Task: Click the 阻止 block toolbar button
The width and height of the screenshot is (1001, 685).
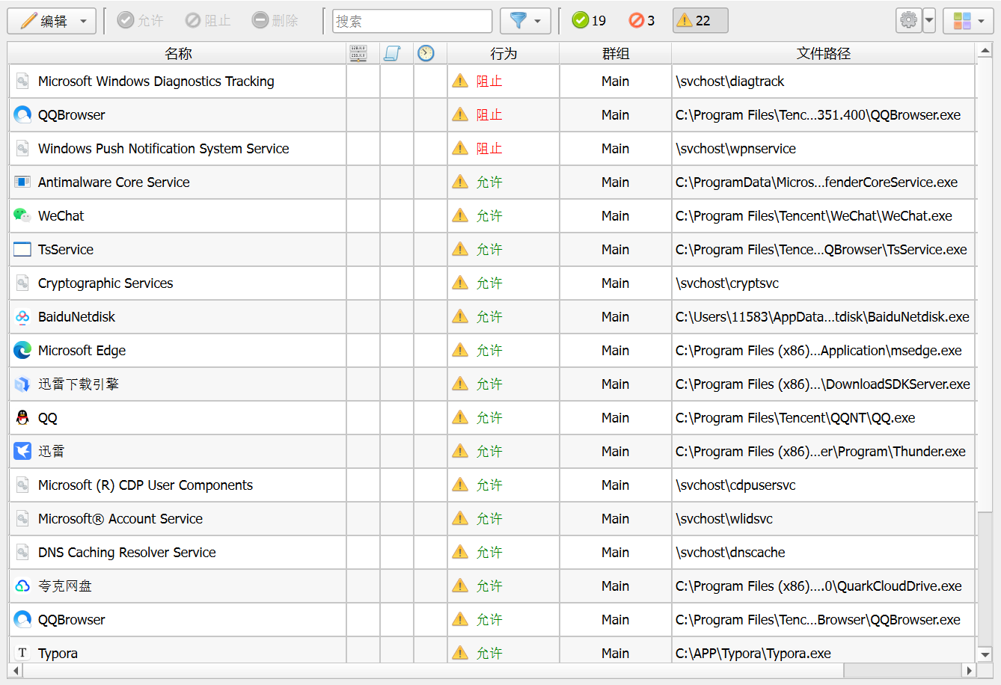Action: (208, 21)
